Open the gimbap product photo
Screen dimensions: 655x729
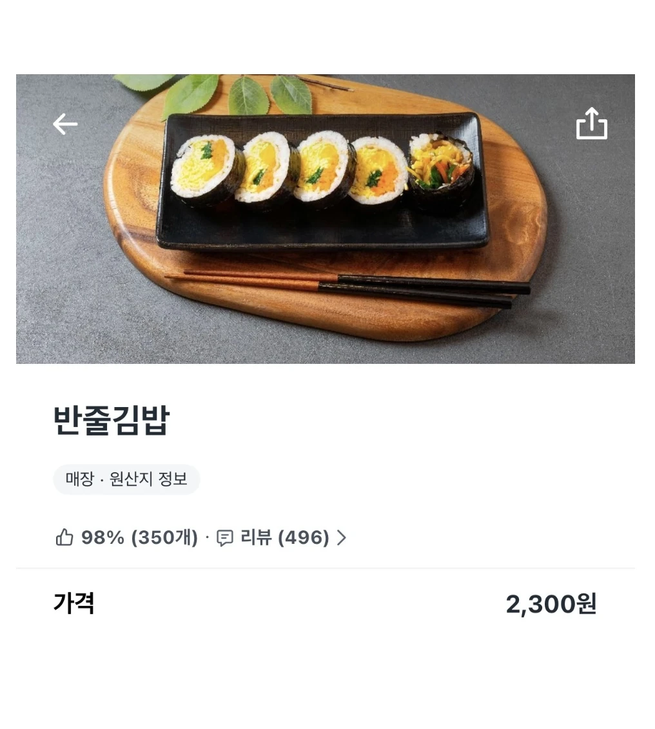pos(325,219)
